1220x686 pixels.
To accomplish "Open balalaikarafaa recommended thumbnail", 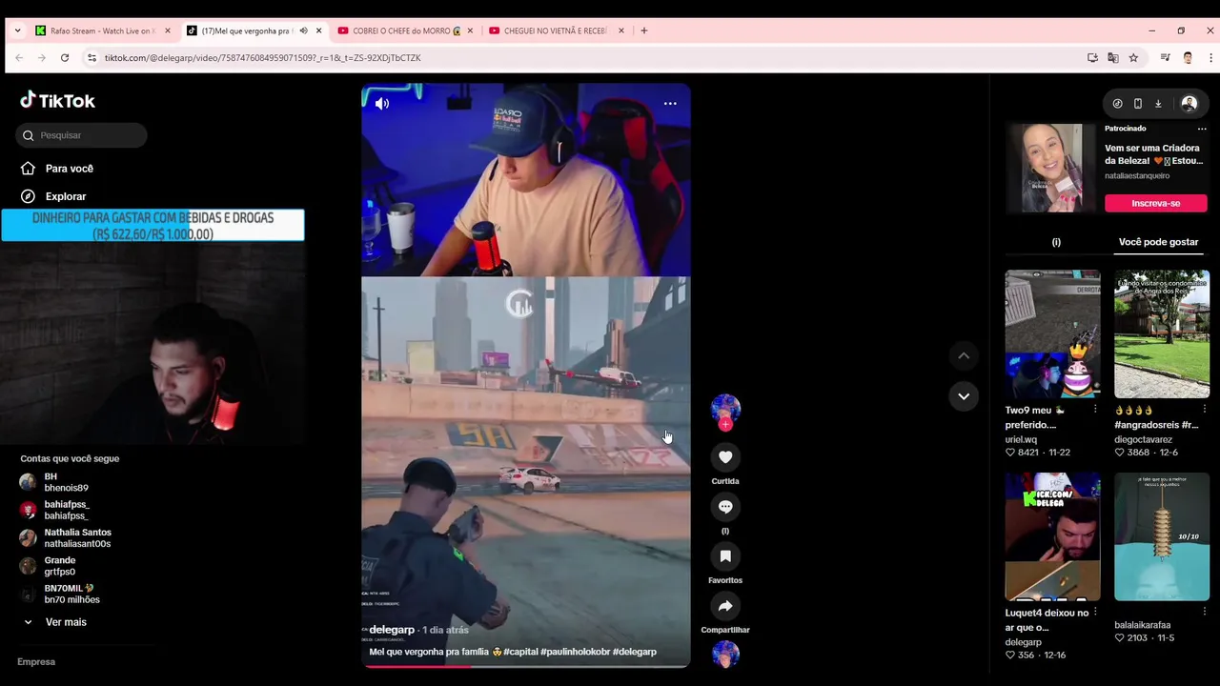I will tap(1162, 536).
